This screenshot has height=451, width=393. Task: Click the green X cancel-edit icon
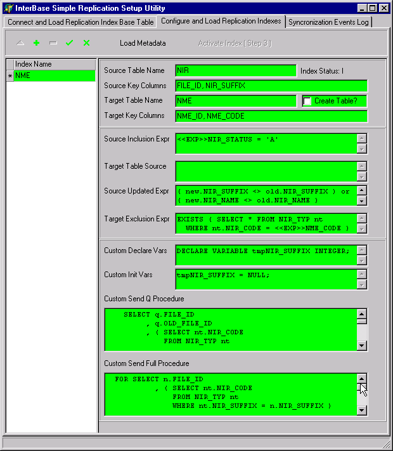coord(86,43)
